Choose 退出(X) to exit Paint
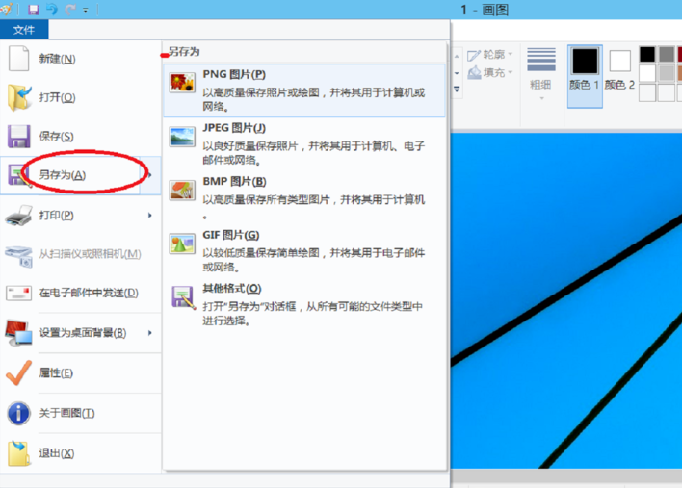Viewport: 682px width, 488px height. click(81, 453)
